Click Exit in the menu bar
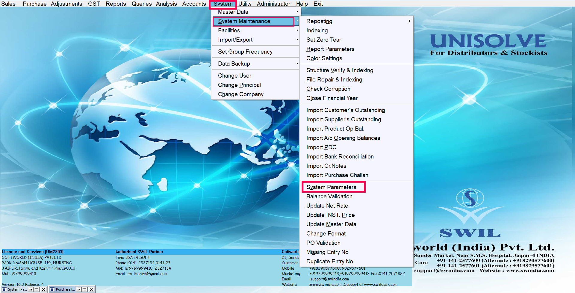Viewport: 575px width, 293px height. coord(318,4)
